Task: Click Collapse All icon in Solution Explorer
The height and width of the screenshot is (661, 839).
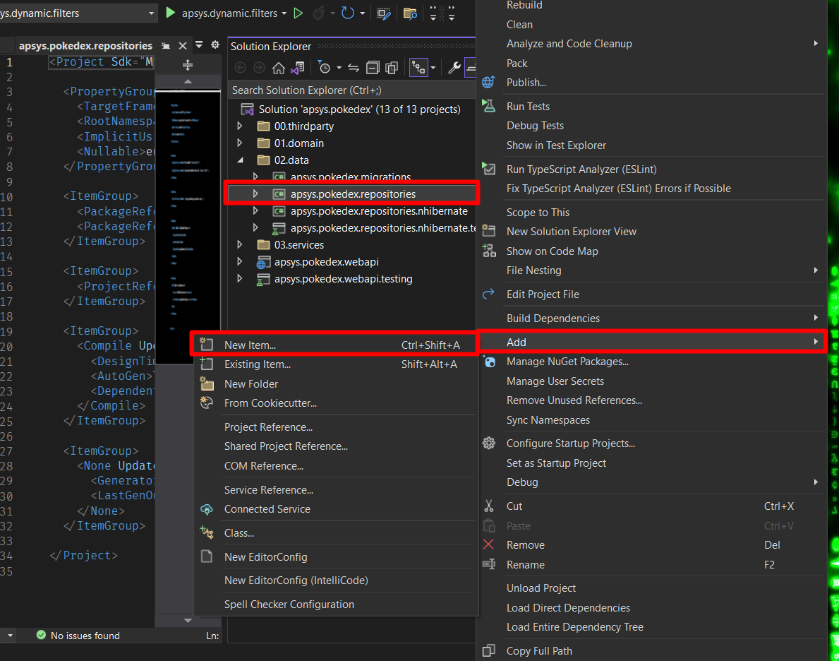Action: click(x=373, y=68)
